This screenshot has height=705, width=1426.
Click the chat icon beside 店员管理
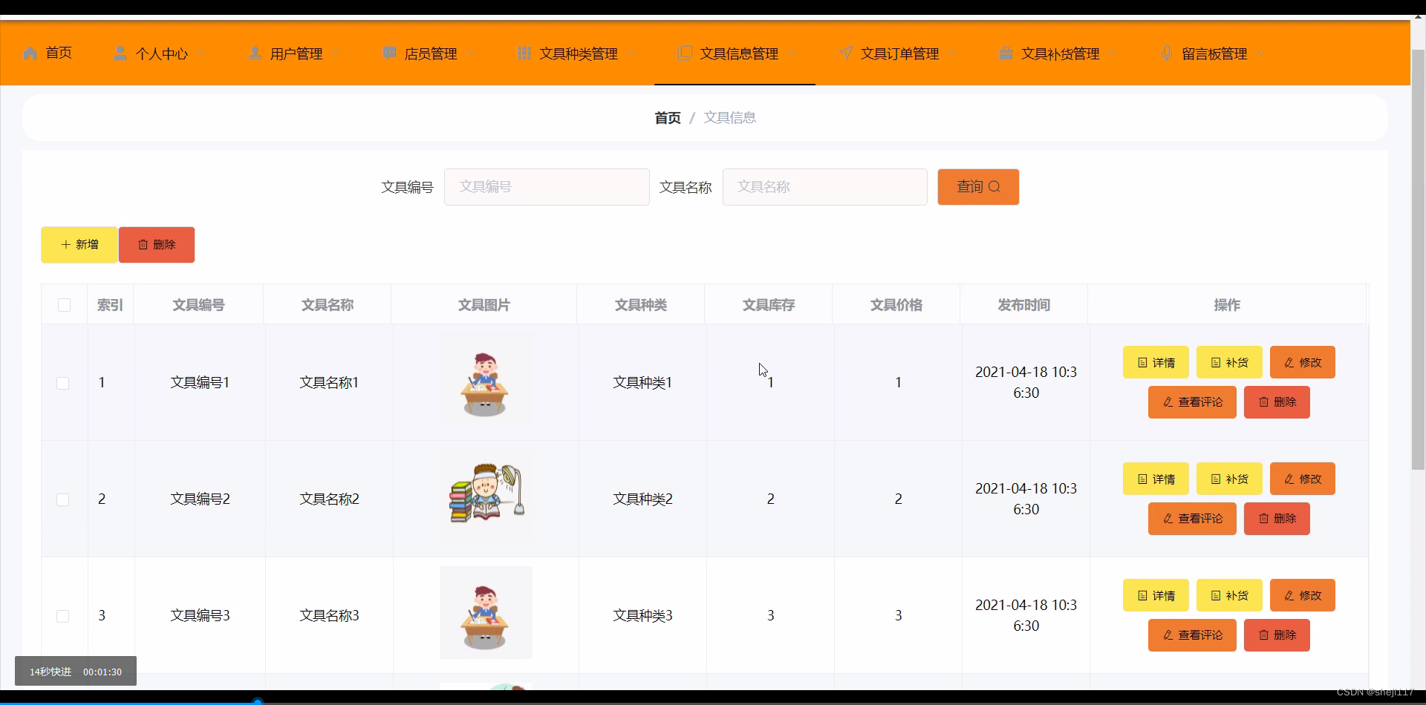[389, 53]
